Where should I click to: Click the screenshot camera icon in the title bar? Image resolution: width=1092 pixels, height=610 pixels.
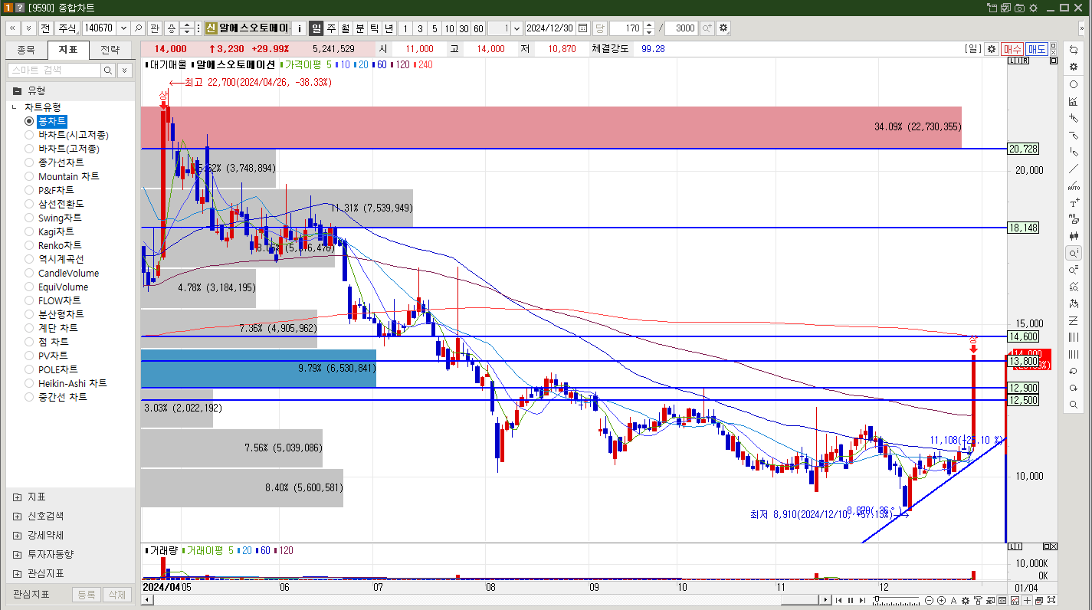1020,8
